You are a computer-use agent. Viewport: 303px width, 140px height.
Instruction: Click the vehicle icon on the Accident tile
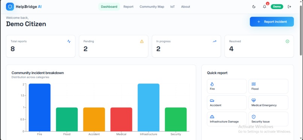pyautogui.click(x=212, y=100)
